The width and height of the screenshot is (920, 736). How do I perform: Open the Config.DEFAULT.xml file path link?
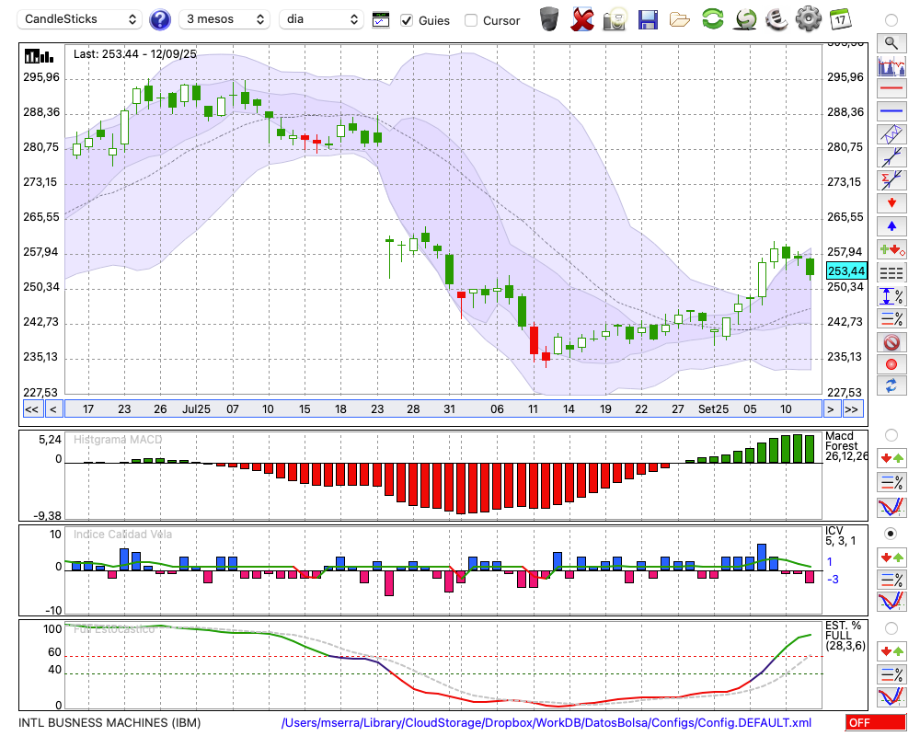[546, 722]
